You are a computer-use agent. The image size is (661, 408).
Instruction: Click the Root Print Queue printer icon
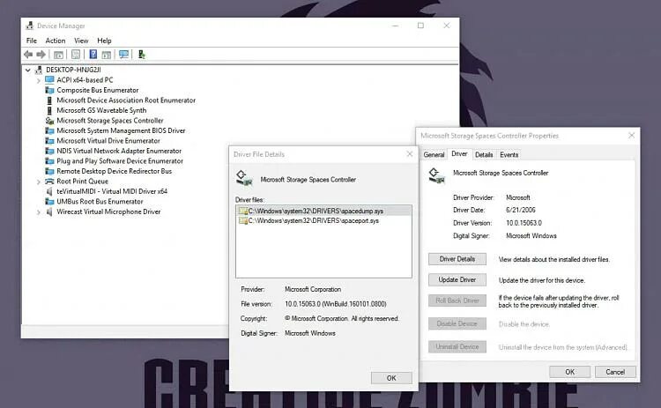click(49, 182)
